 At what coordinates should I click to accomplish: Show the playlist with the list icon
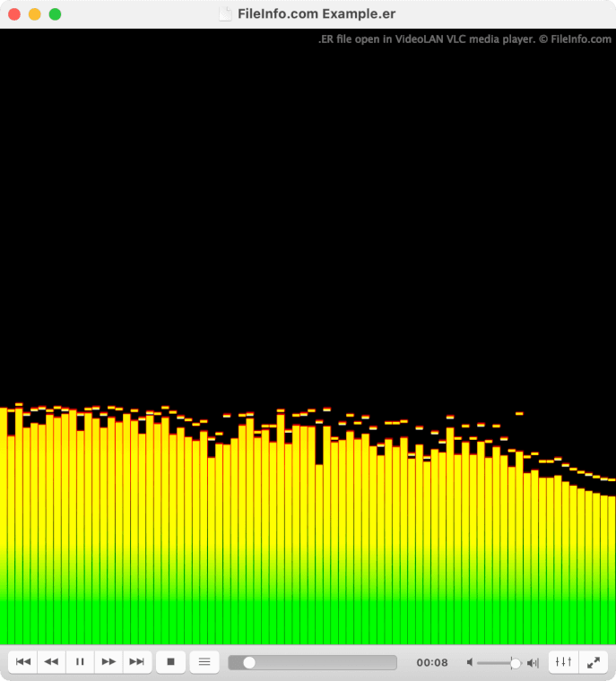204,662
